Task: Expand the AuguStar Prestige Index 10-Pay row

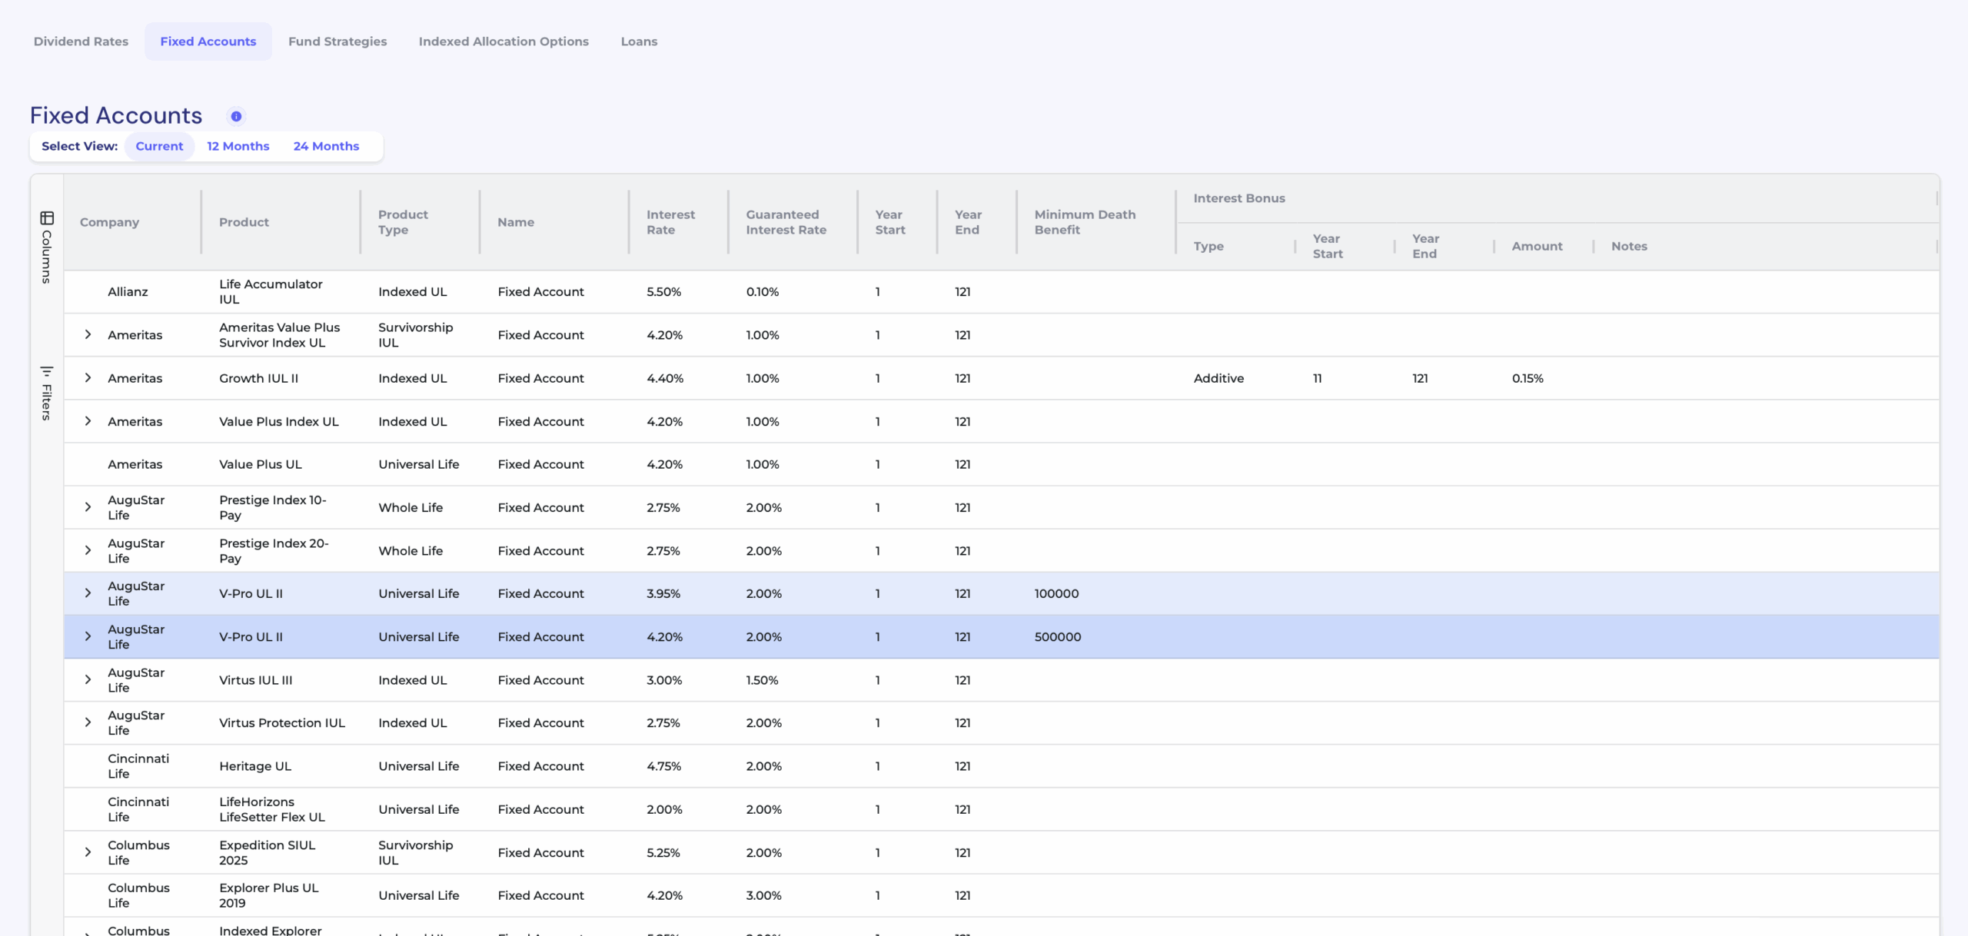Action: (88, 507)
